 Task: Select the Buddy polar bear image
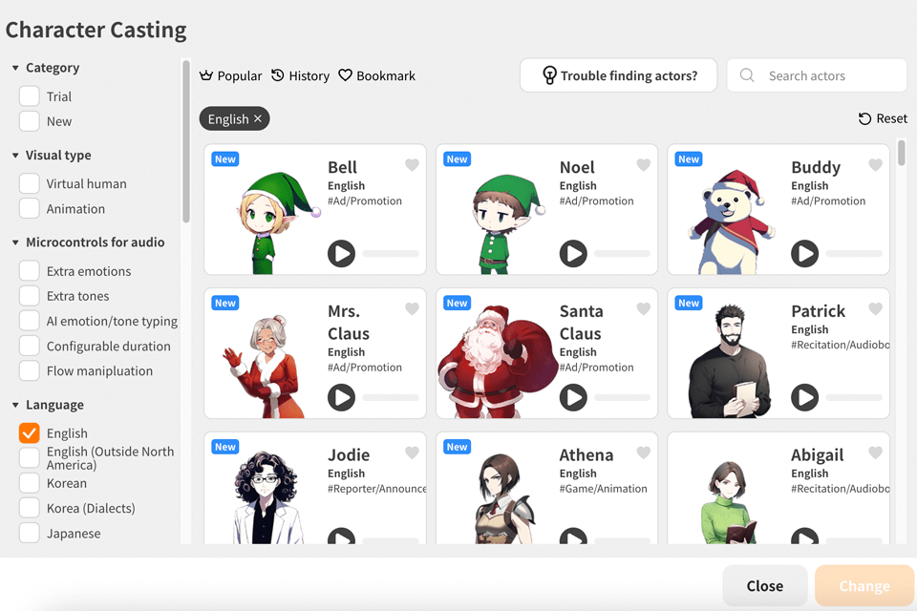(731, 221)
